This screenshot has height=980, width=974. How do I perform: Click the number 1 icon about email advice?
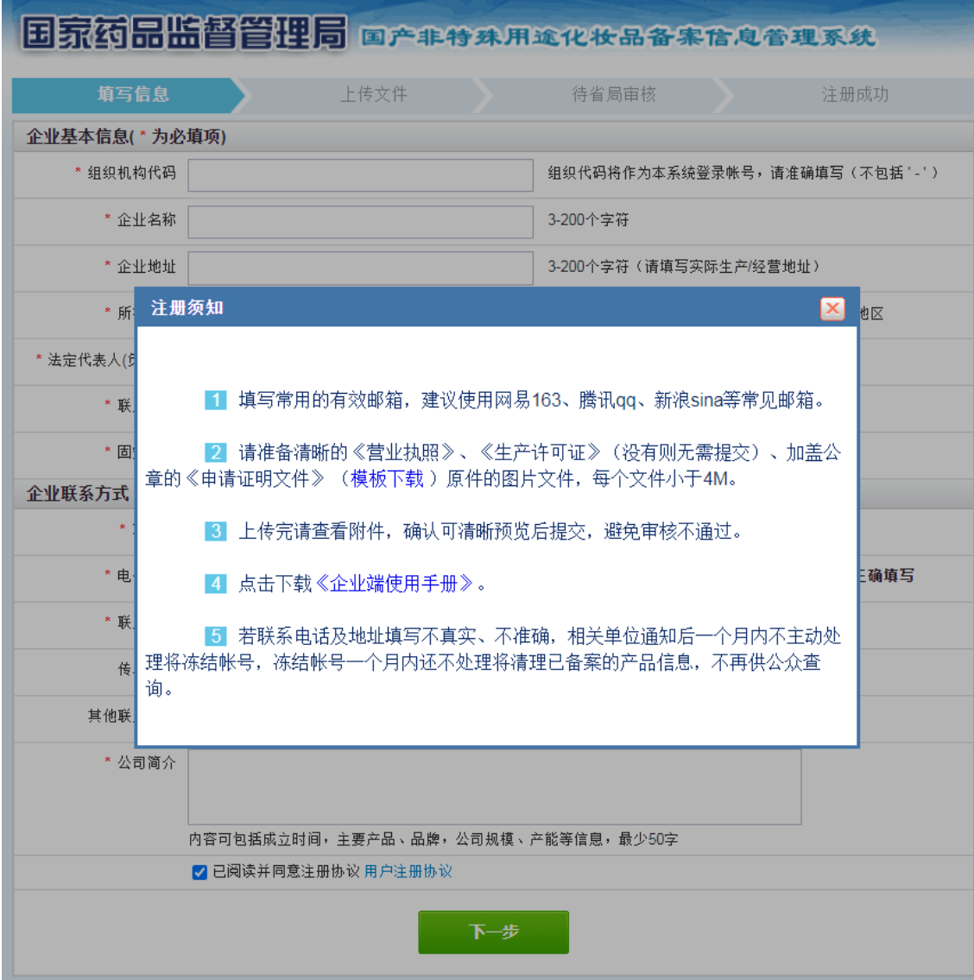tap(215, 400)
